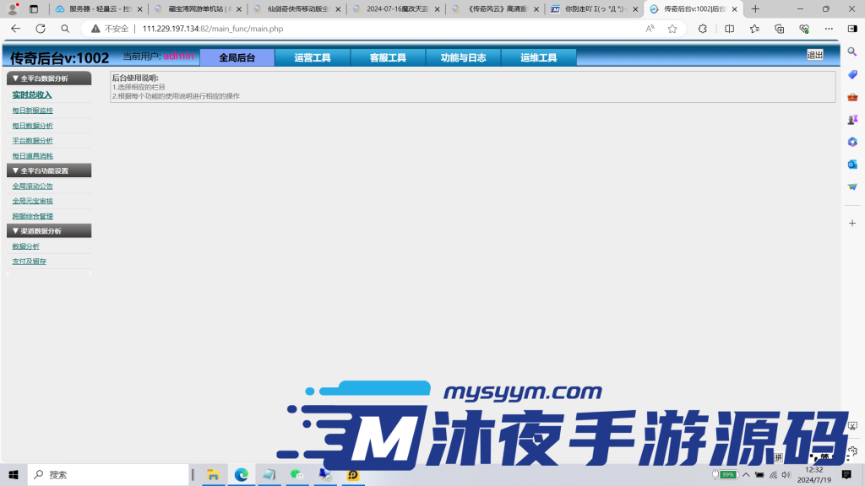Switch to the 运营工具 tab

[313, 57]
